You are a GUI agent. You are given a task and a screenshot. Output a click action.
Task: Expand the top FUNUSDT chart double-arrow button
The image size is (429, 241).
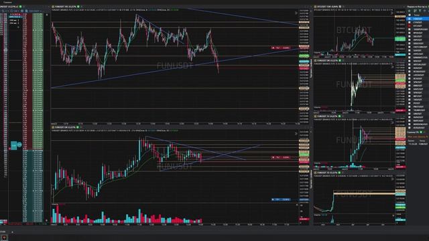[x=296, y=13]
